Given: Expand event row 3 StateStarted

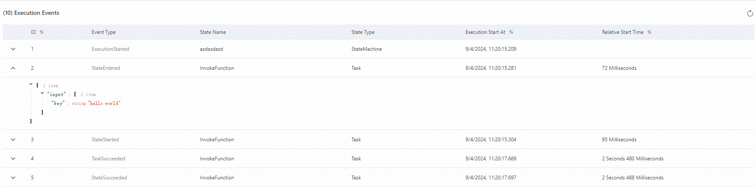Looking at the screenshot, I should coord(13,140).
